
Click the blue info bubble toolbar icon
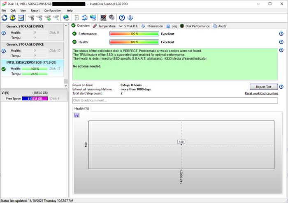click(130, 18)
